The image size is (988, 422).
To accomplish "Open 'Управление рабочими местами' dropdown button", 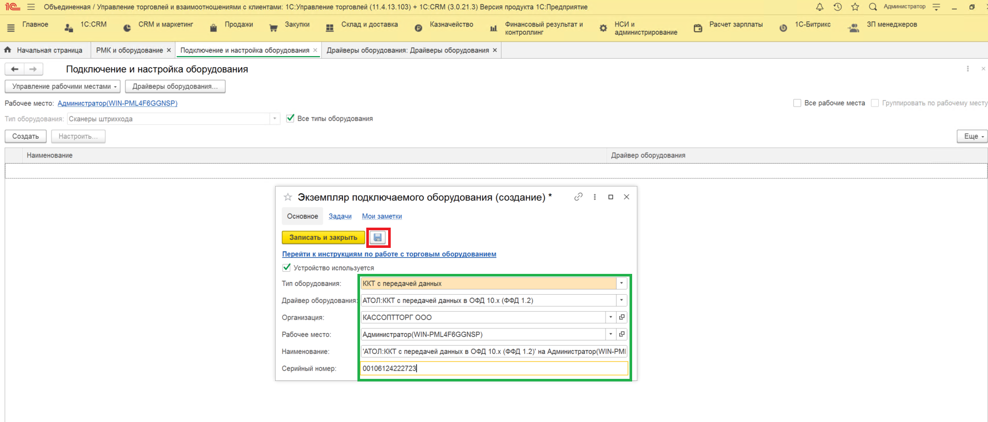I will tap(62, 86).
